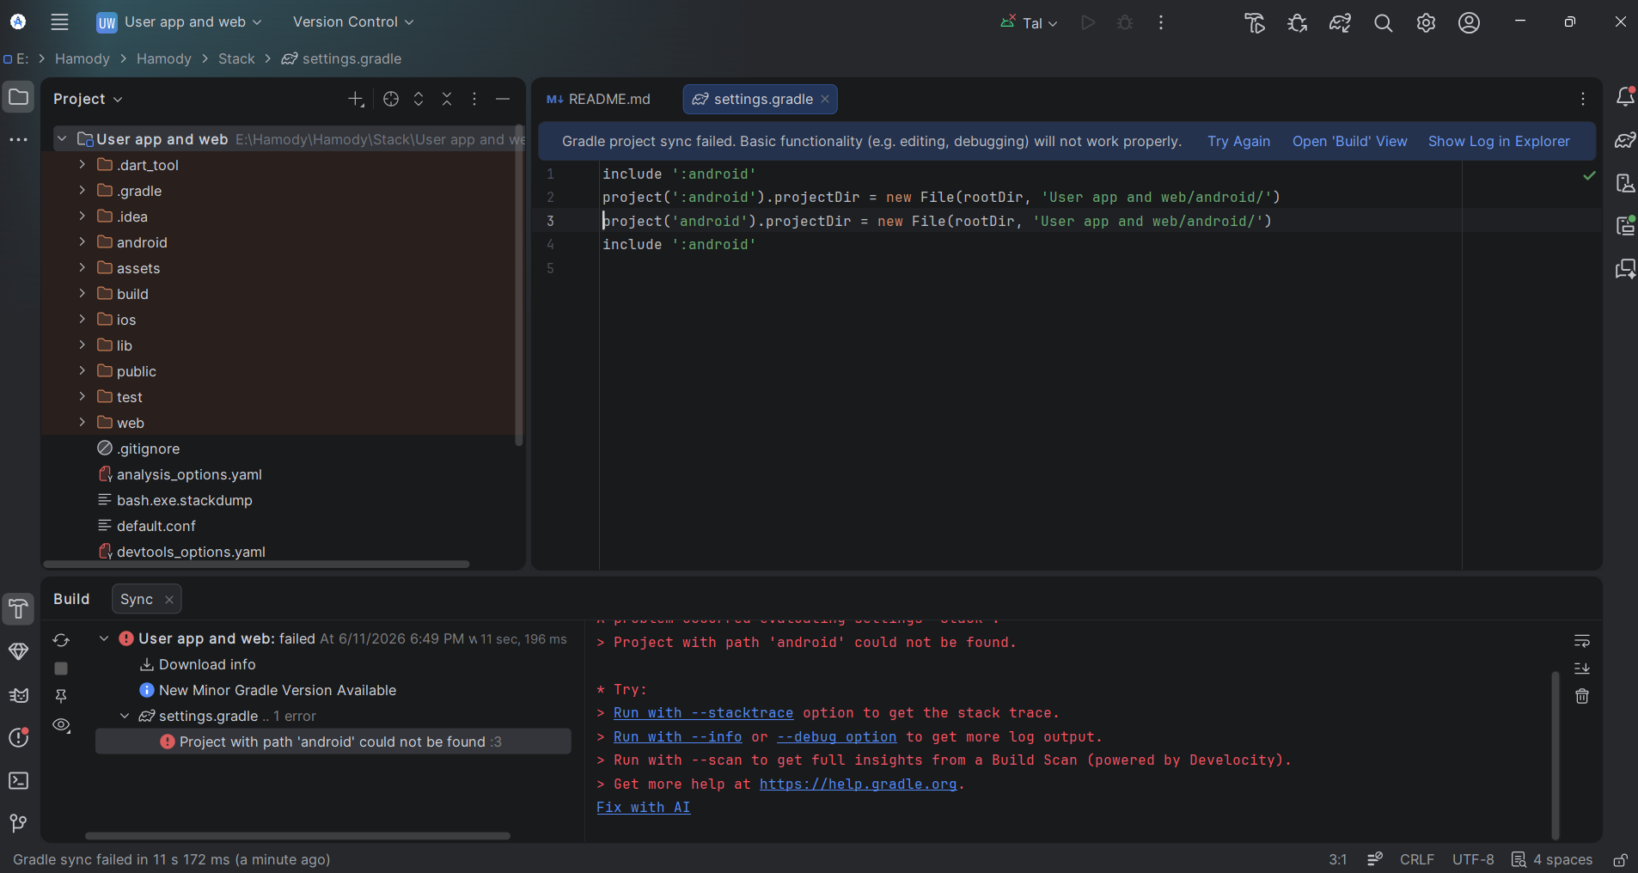The height and width of the screenshot is (873, 1638).
Task: Close the settings.gradle tab
Action: coord(825,99)
